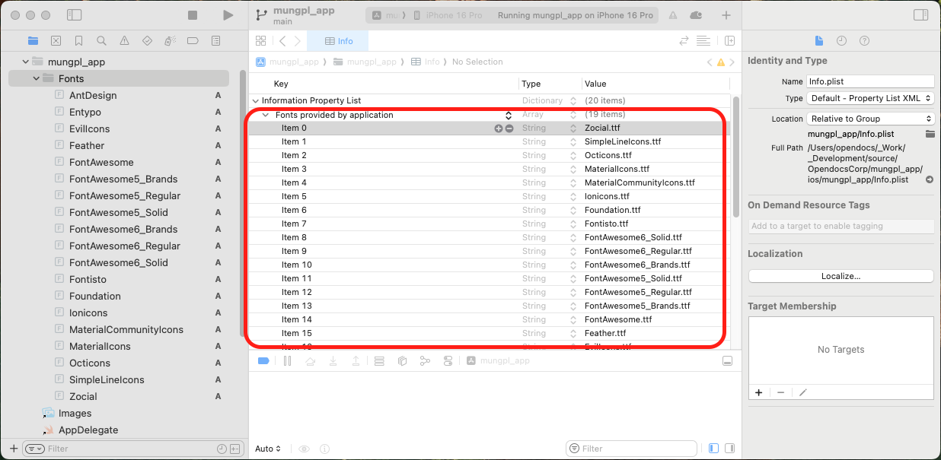Open Debug View Hierarchy icon
Screen dimensions: 941x460
click(402, 361)
